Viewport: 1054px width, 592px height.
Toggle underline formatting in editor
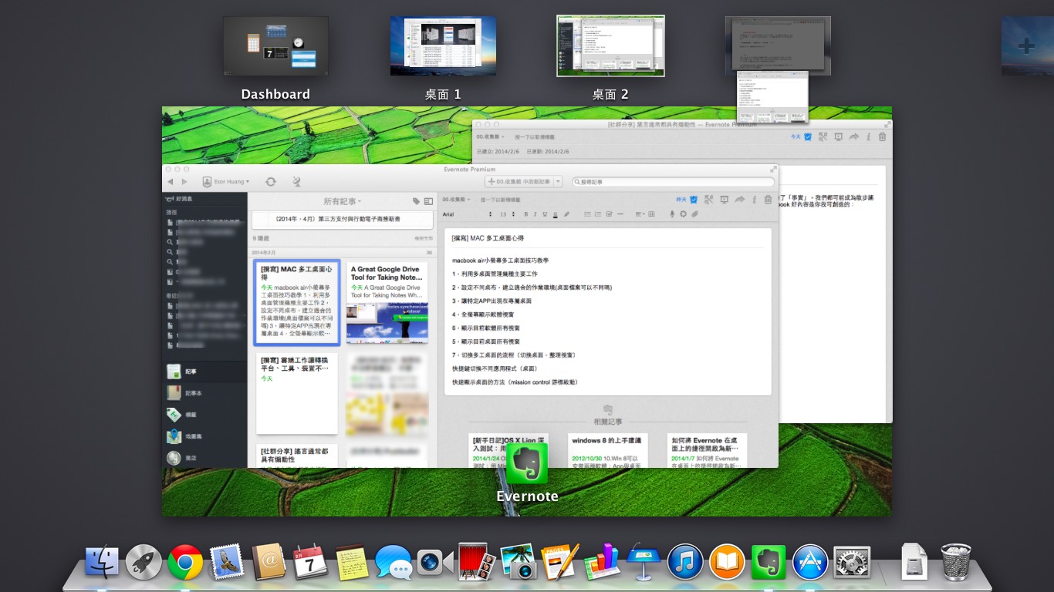545,214
